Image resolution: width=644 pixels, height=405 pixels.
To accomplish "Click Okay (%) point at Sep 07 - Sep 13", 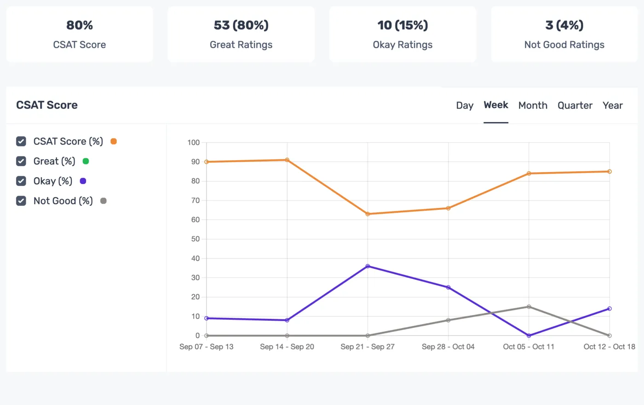I will [207, 318].
